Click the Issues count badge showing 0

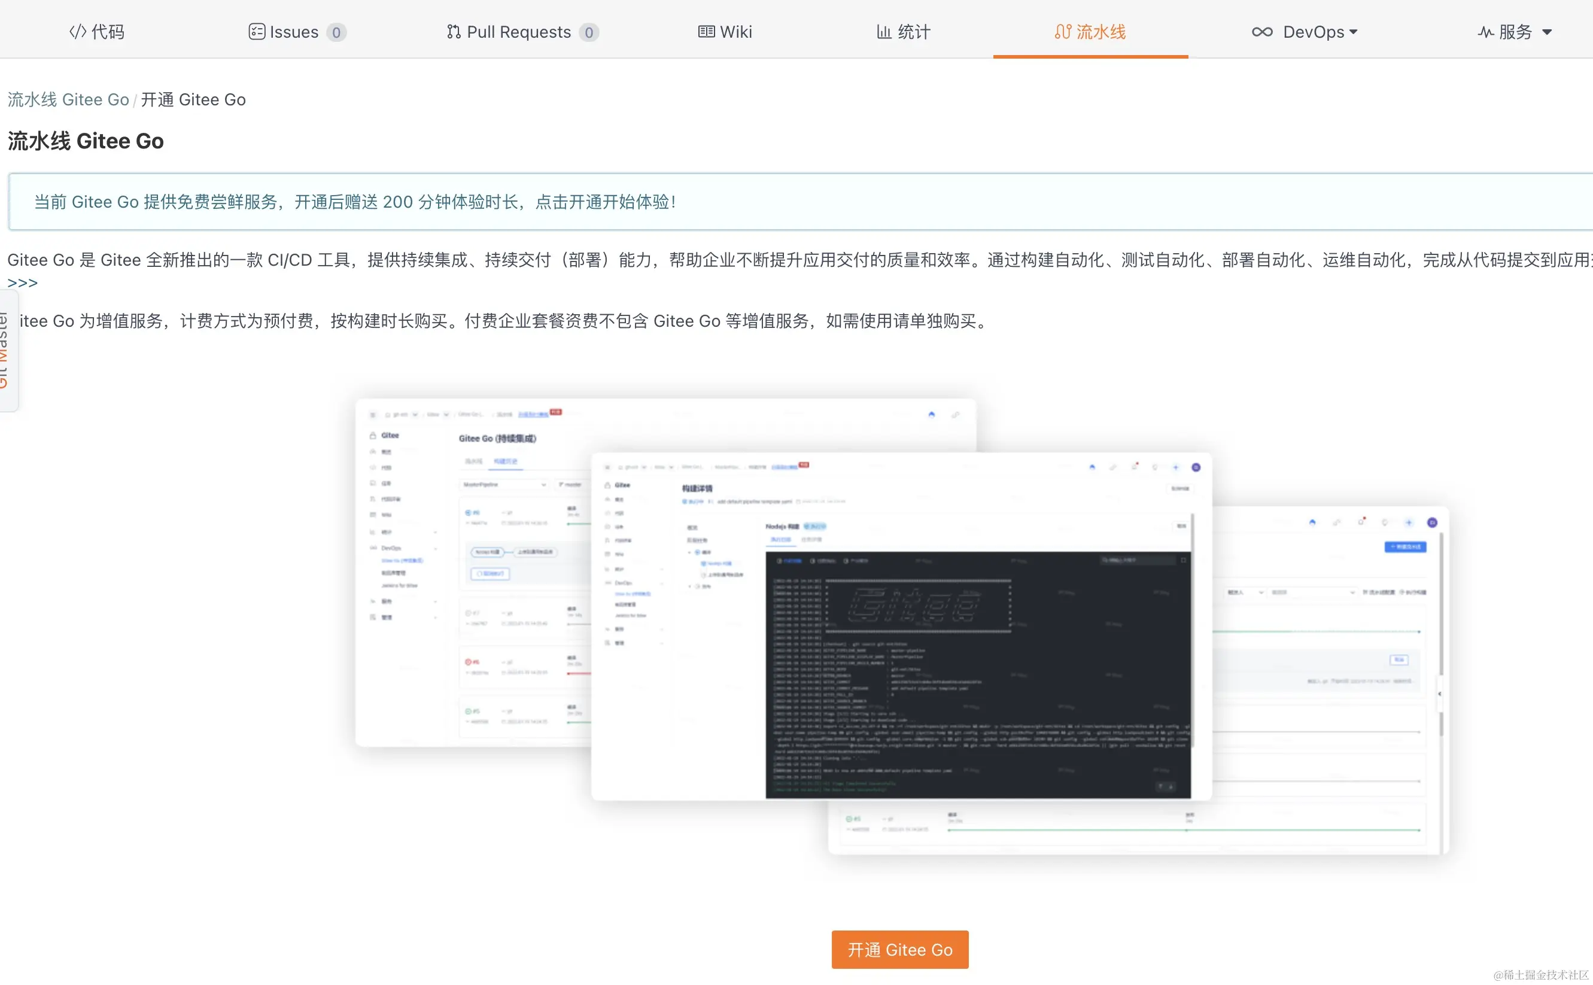336,32
